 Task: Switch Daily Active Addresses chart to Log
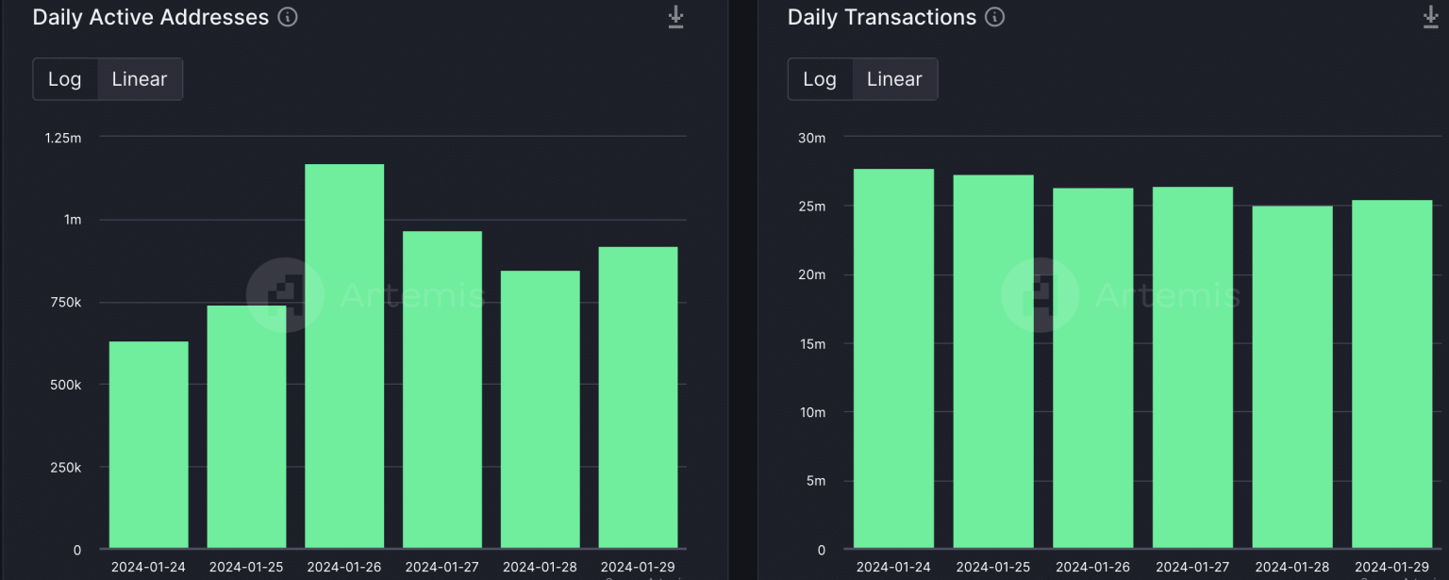(x=65, y=79)
